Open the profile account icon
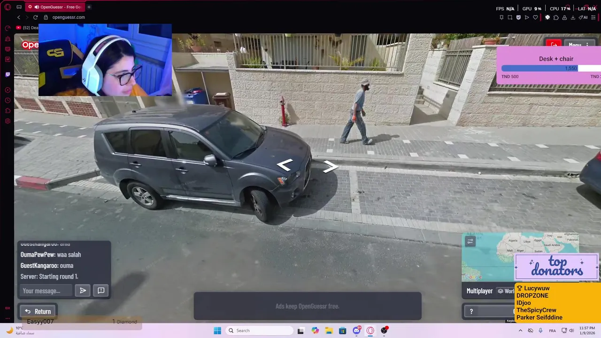 564,17
